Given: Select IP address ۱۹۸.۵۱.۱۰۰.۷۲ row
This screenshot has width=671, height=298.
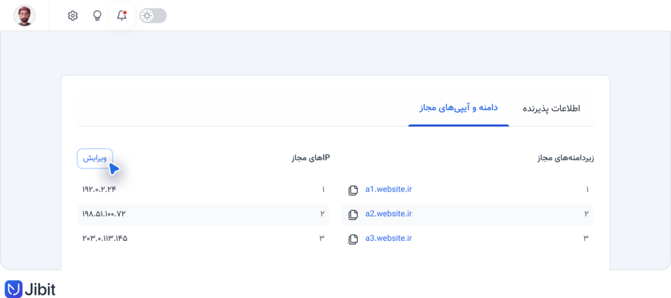Looking at the screenshot, I should click(x=203, y=214).
